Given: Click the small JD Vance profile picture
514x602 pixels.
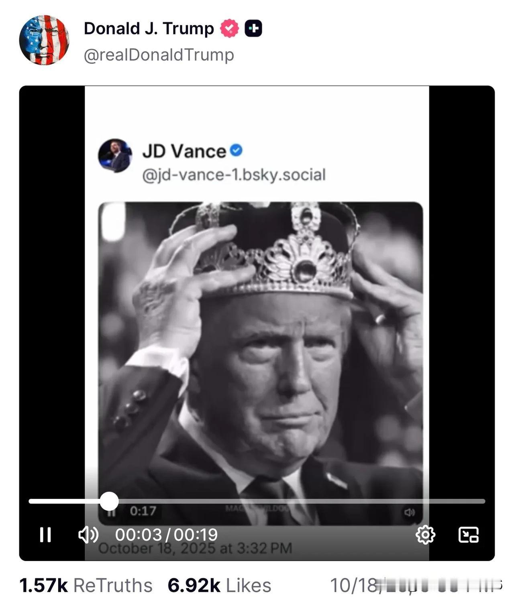Looking at the screenshot, I should 115,156.
